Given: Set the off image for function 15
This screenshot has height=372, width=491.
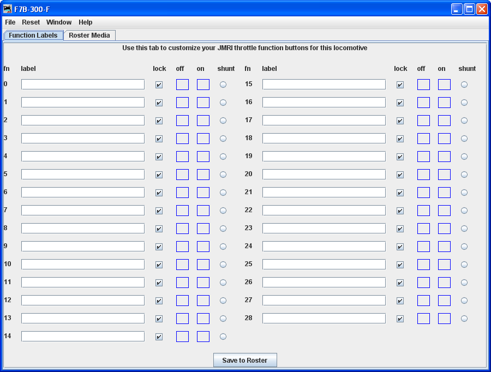Looking at the screenshot, I should pos(423,84).
